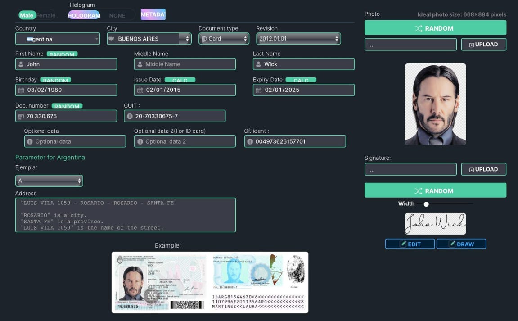Click the example ID card image
Image resolution: width=518 pixels, height=321 pixels.
(210, 283)
